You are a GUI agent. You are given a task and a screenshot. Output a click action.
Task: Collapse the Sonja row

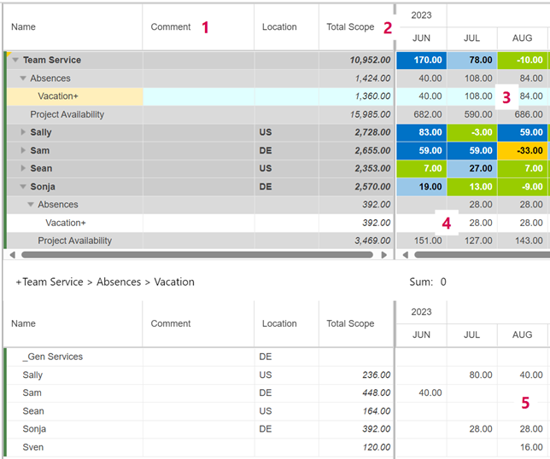tap(23, 187)
